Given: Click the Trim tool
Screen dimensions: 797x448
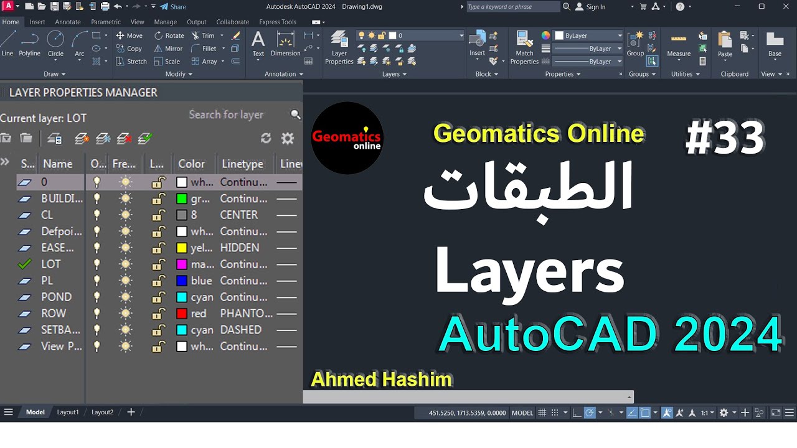Looking at the screenshot, I should [x=202, y=35].
